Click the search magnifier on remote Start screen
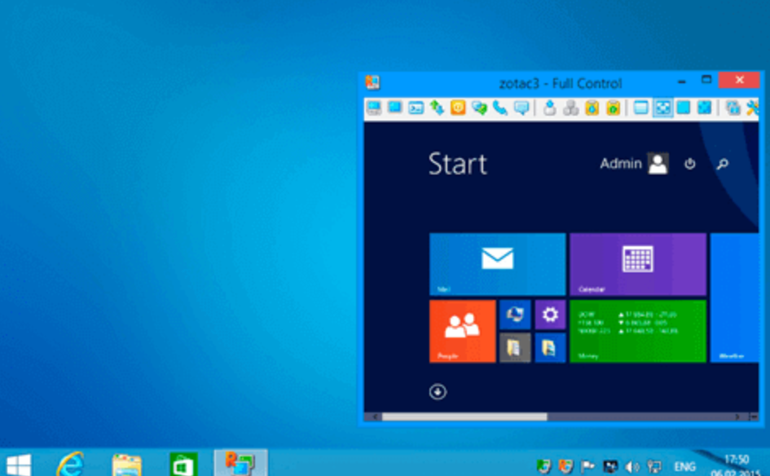Image resolution: width=770 pixels, height=476 pixels. click(x=723, y=164)
